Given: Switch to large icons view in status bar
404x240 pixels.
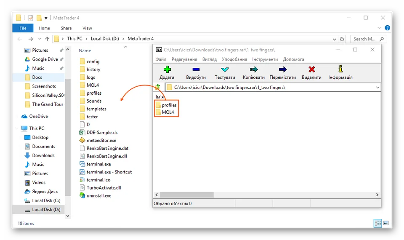Looking at the screenshot, I should (x=386, y=223).
